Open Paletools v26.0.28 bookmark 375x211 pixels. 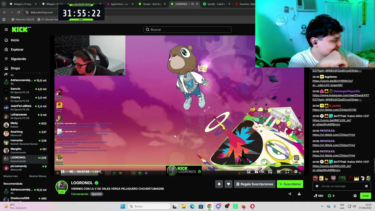[x=23, y=20]
